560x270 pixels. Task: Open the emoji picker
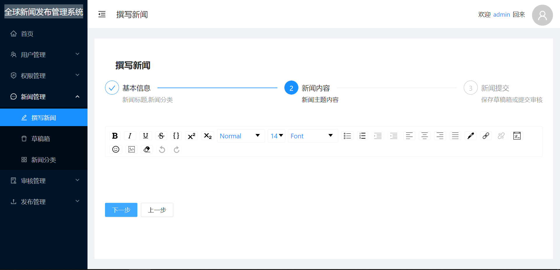[116, 149]
